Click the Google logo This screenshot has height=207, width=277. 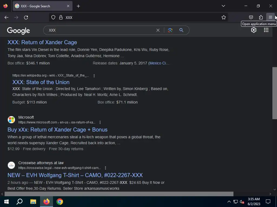(x=18, y=31)
